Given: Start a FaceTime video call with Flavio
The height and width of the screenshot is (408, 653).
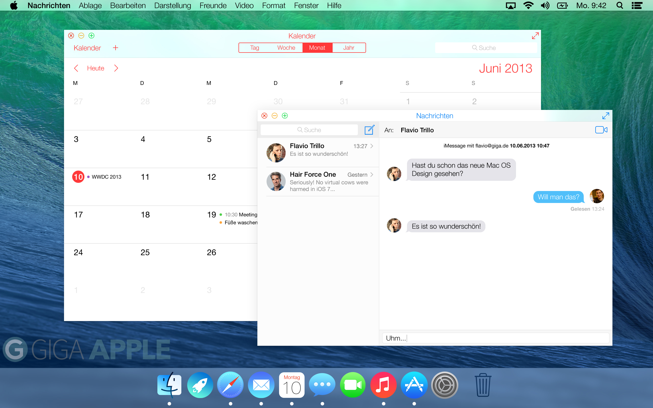Looking at the screenshot, I should coord(601,130).
